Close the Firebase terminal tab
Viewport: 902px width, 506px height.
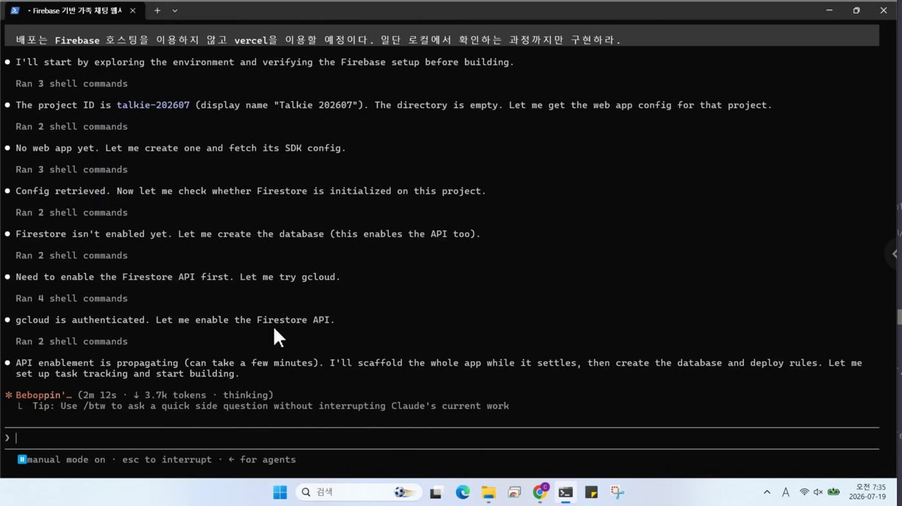click(133, 10)
